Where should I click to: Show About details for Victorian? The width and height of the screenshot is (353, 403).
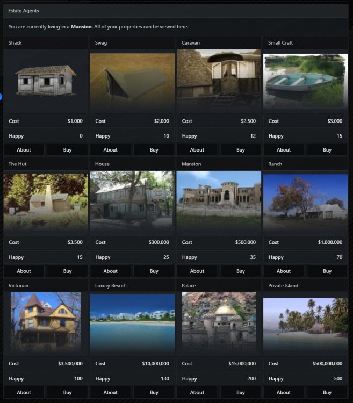point(24,392)
